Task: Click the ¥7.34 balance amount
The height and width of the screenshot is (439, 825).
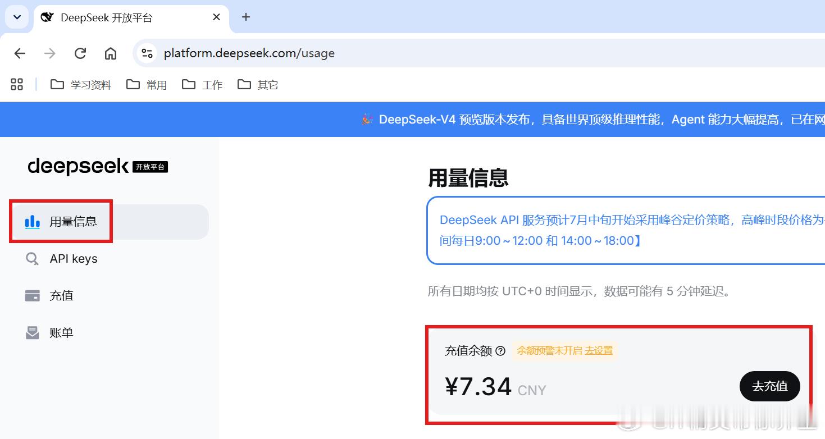Action: point(478,387)
